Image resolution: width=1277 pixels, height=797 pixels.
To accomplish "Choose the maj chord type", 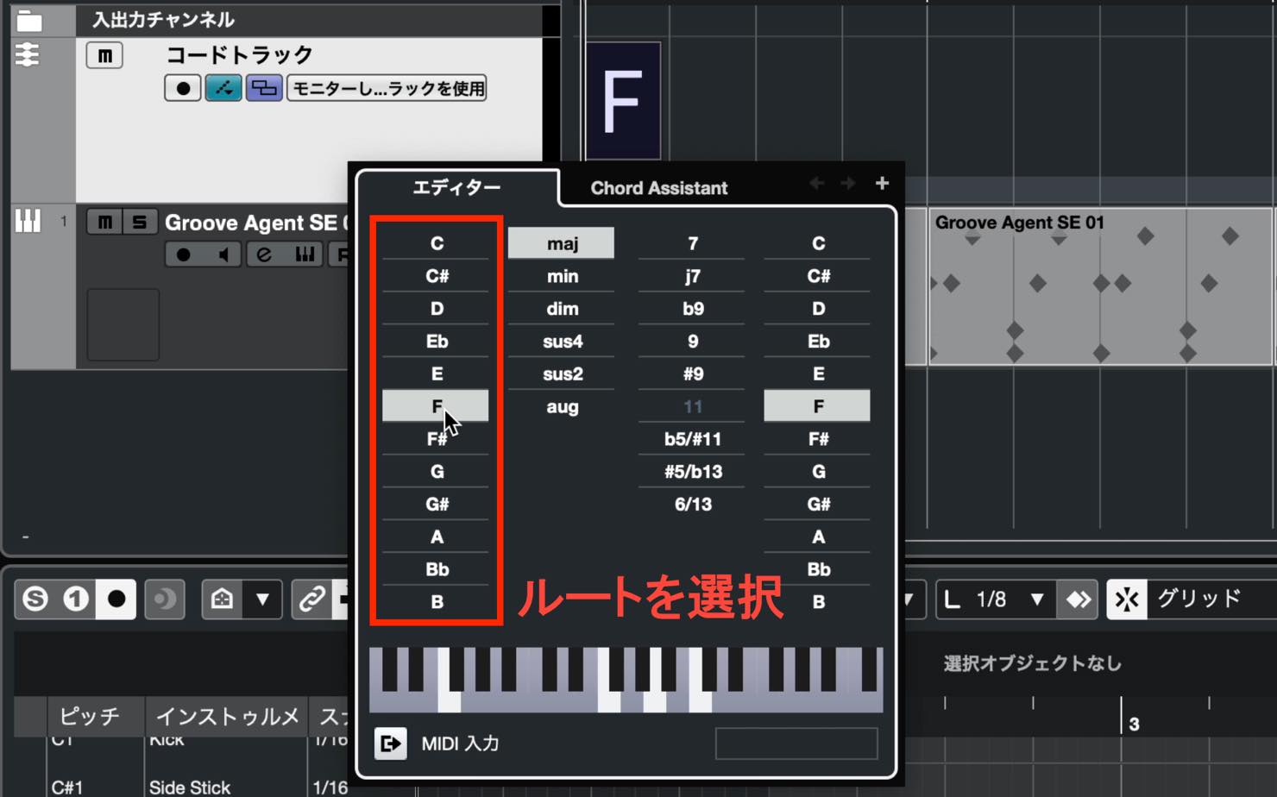I will coord(561,243).
